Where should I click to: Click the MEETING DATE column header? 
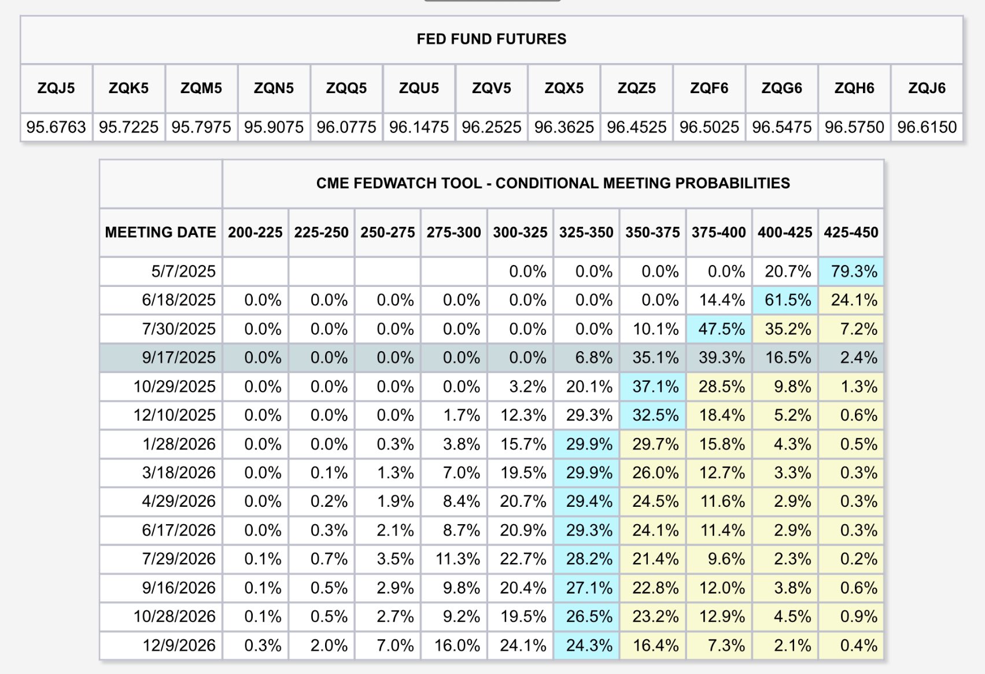click(161, 232)
